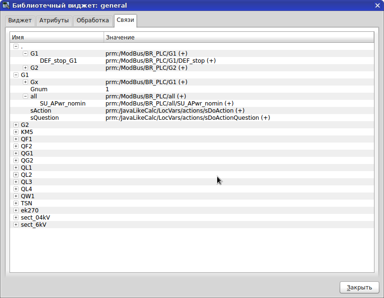This screenshot has width=384, height=298.
Task: Click value ending in sDoActionQuestion (+)
Action: [188, 117]
